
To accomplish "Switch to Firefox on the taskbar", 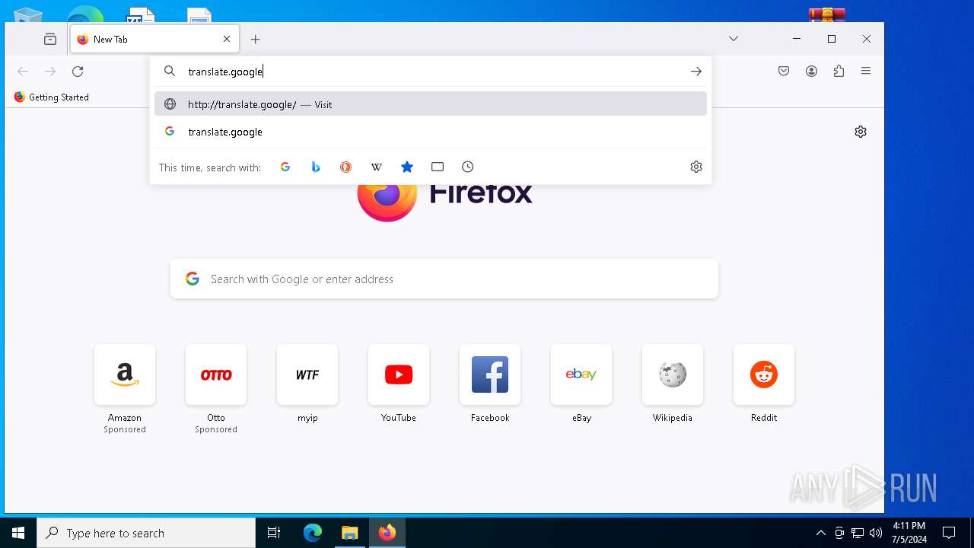I will [387, 533].
